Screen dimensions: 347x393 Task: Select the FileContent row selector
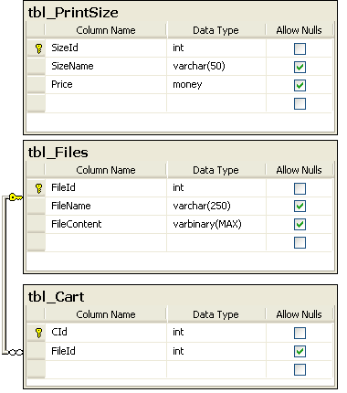click(x=36, y=224)
